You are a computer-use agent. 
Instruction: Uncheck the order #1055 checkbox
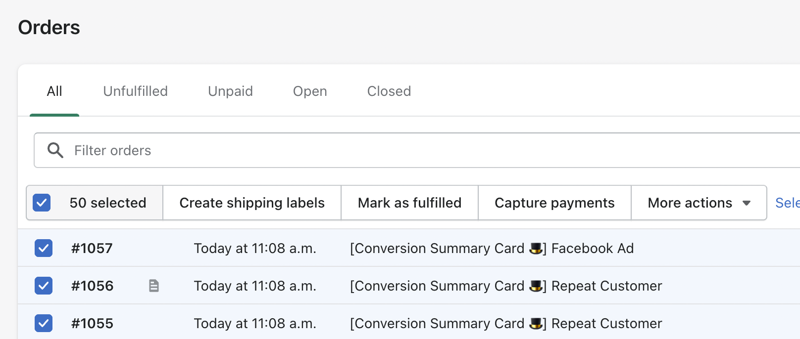44,323
